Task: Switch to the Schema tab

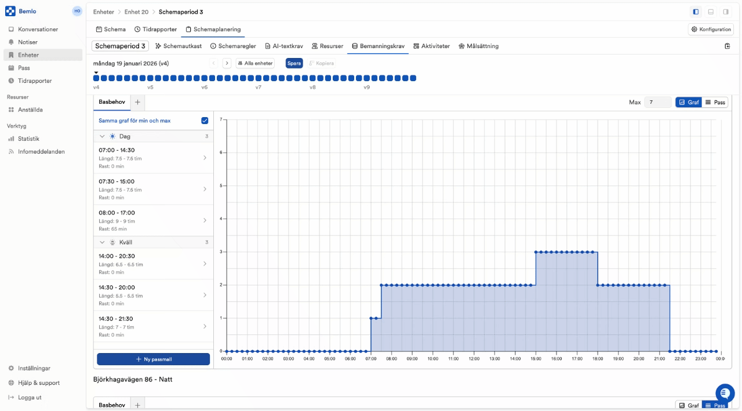Action: coord(110,29)
